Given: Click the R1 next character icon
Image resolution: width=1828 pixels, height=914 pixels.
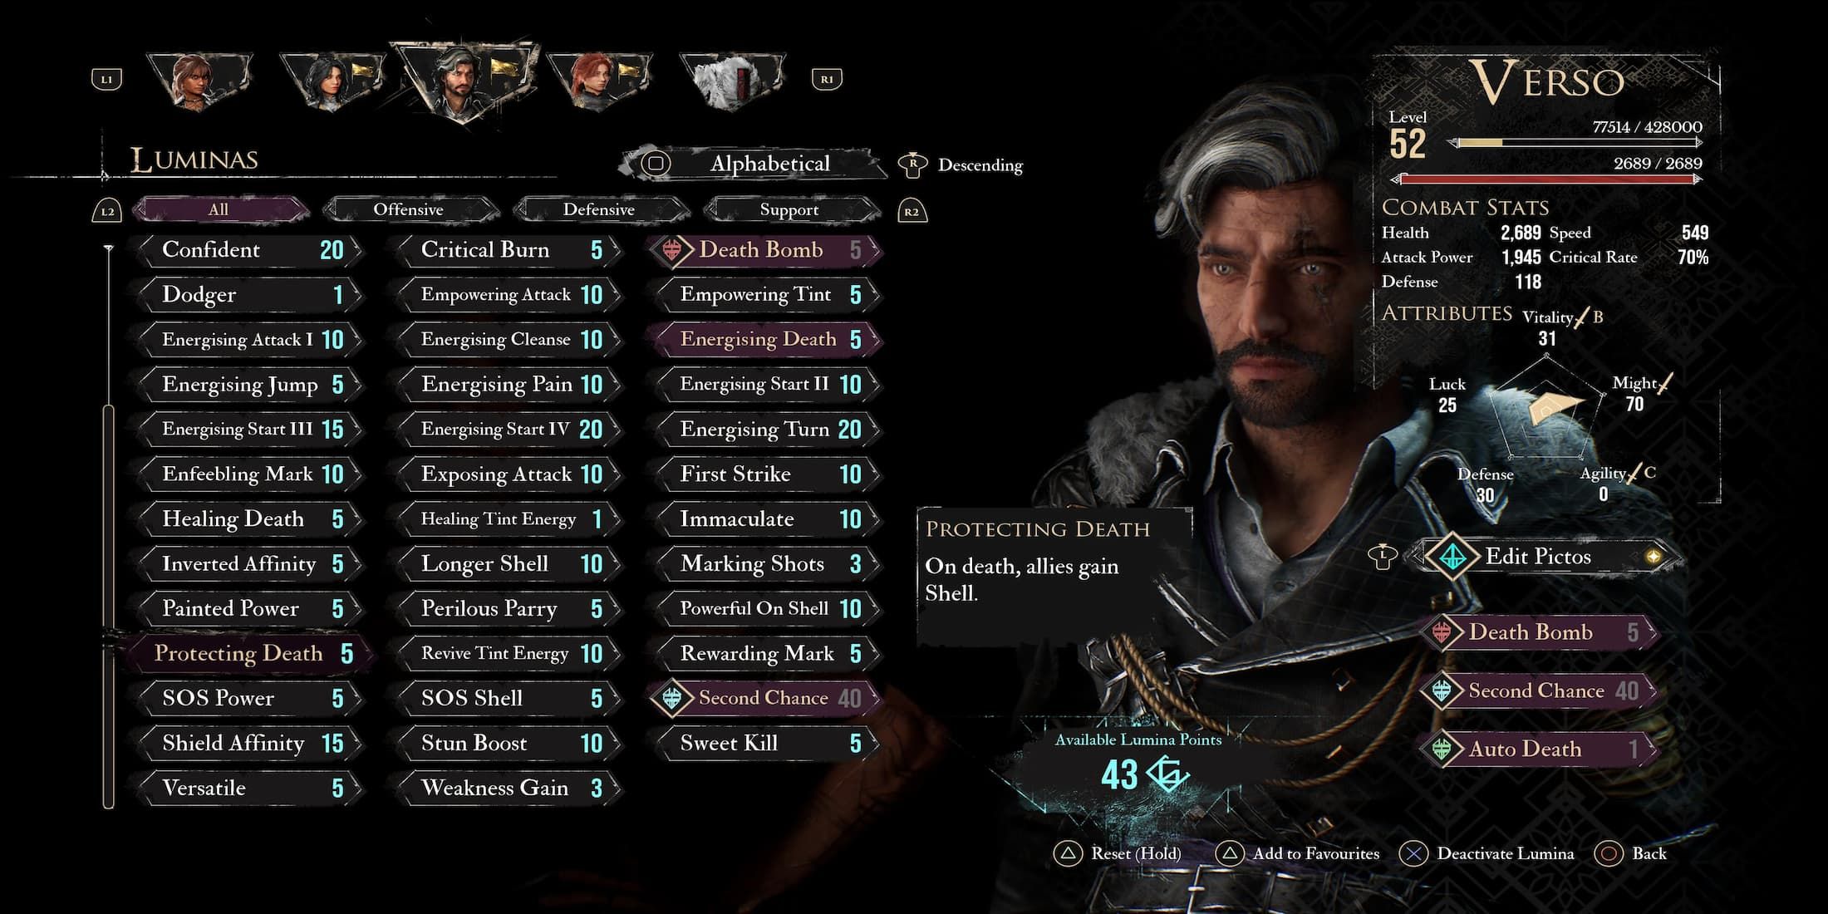Looking at the screenshot, I should (827, 80).
